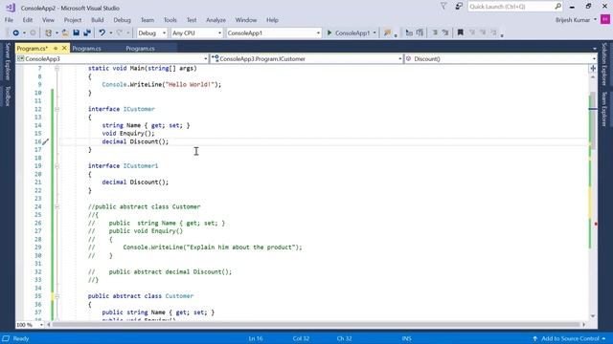
Task: Clear all bookmarks icon
Action: pos(493,32)
